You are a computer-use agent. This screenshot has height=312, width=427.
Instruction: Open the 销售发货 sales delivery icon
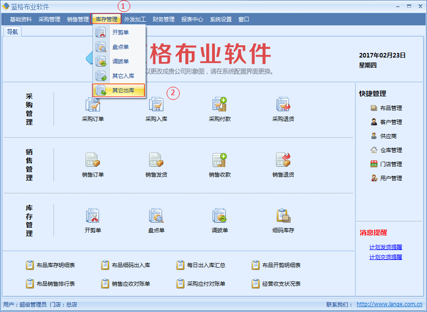(156, 160)
